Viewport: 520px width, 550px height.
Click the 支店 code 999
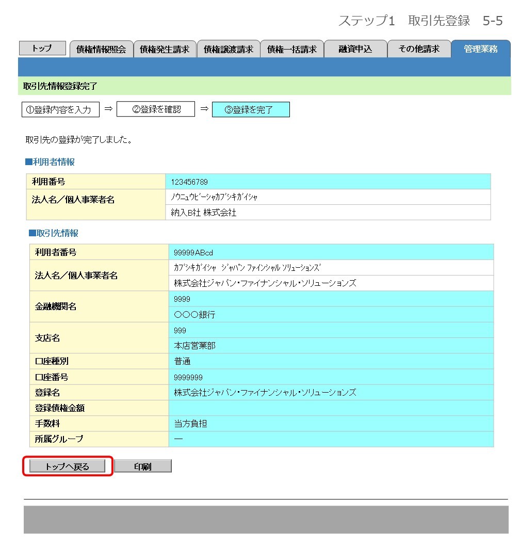[x=180, y=330]
